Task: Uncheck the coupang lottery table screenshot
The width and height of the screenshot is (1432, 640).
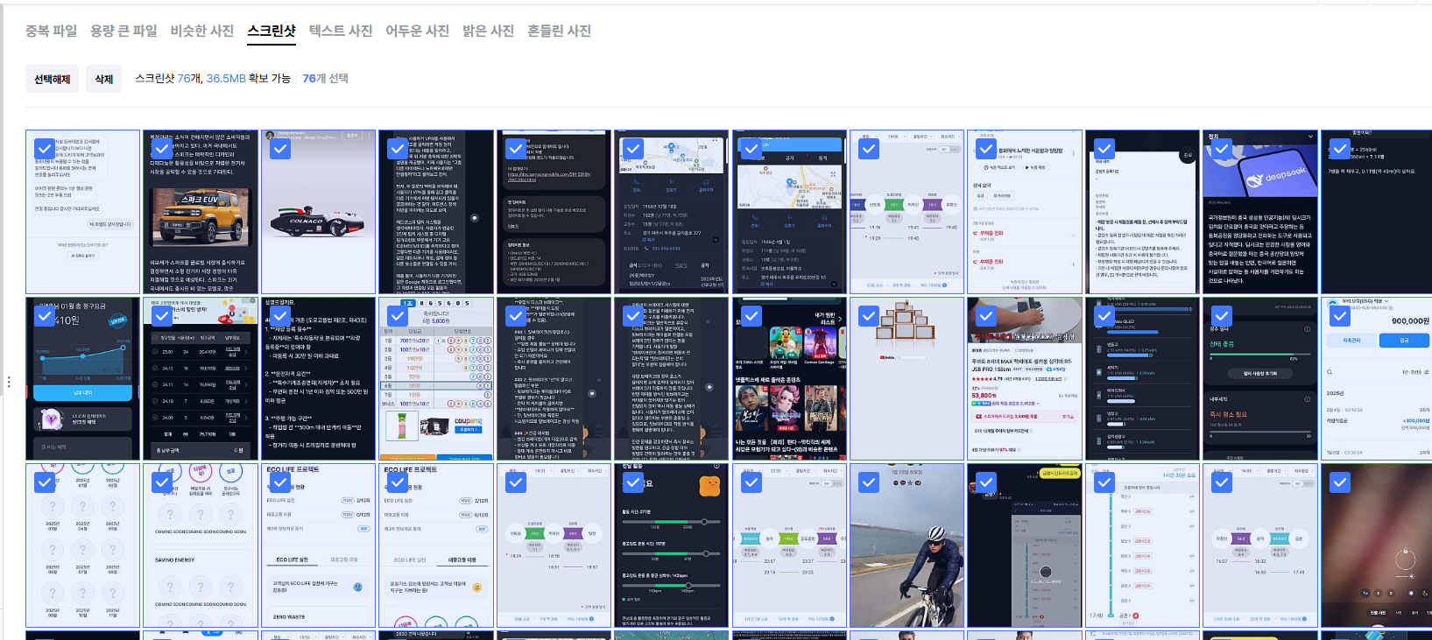Action: tap(398, 315)
